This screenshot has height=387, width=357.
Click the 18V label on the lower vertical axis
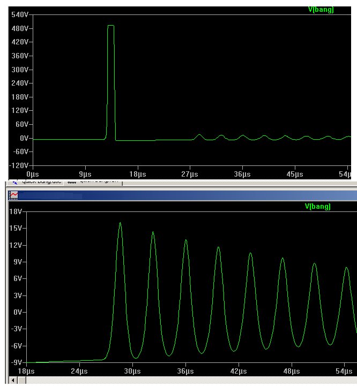pyautogui.click(x=16, y=212)
